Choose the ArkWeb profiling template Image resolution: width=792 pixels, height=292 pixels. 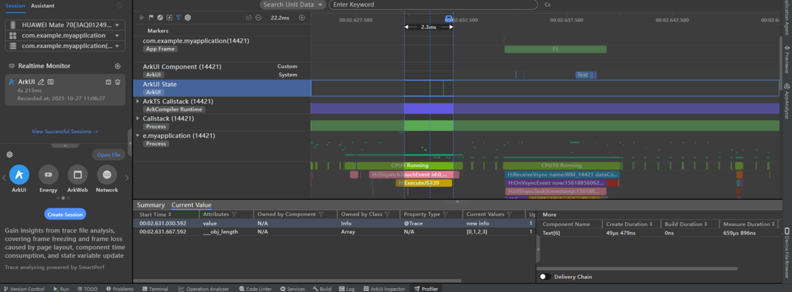coord(77,175)
